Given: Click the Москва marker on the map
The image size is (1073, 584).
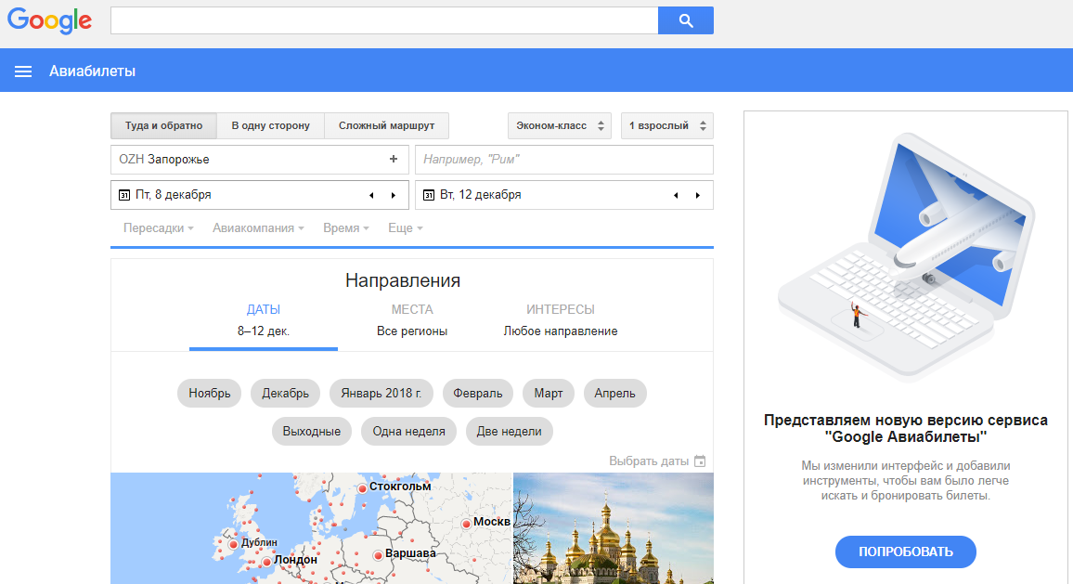Looking at the screenshot, I should [x=466, y=524].
